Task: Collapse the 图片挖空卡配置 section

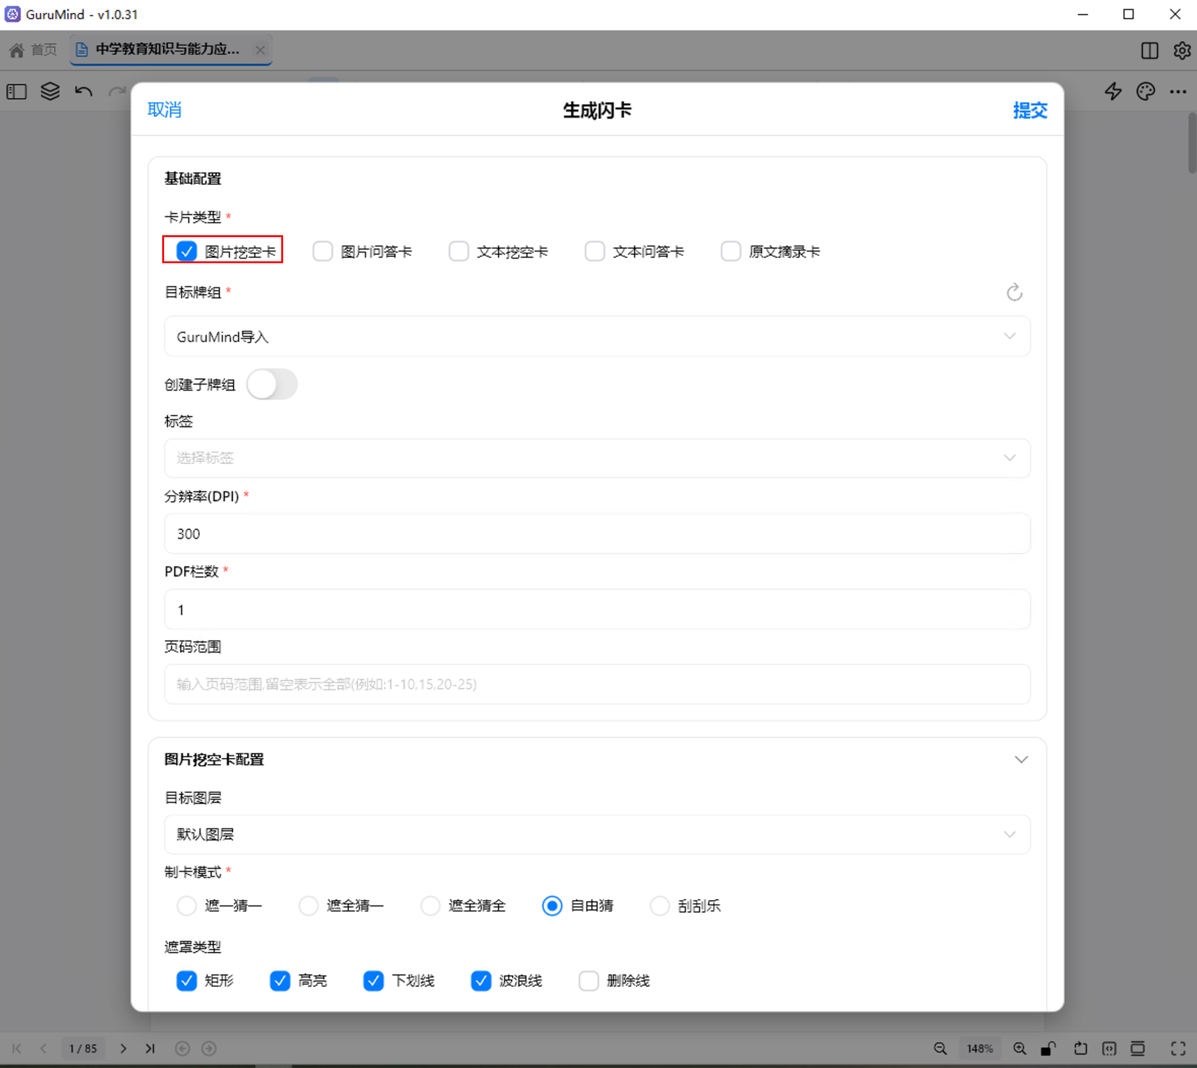Action: pos(1022,759)
